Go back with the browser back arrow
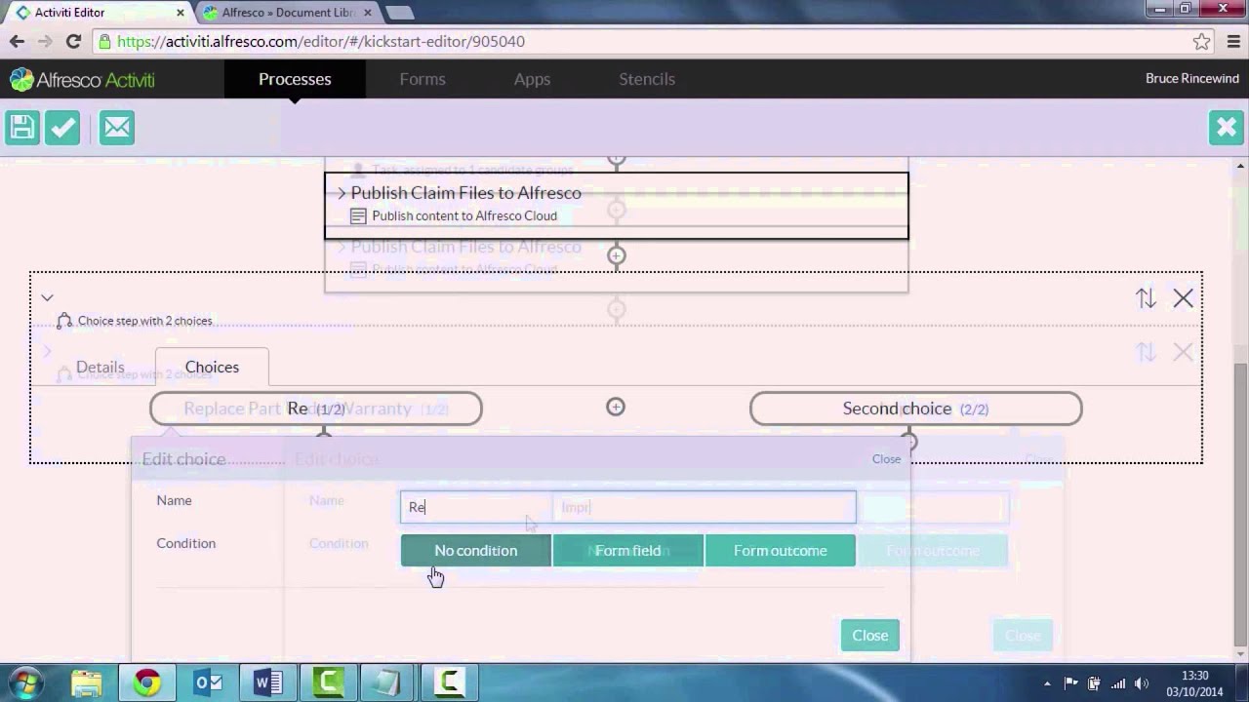The height and width of the screenshot is (702, 1249). pos(17,42)
